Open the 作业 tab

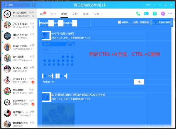tap(85, 14)
